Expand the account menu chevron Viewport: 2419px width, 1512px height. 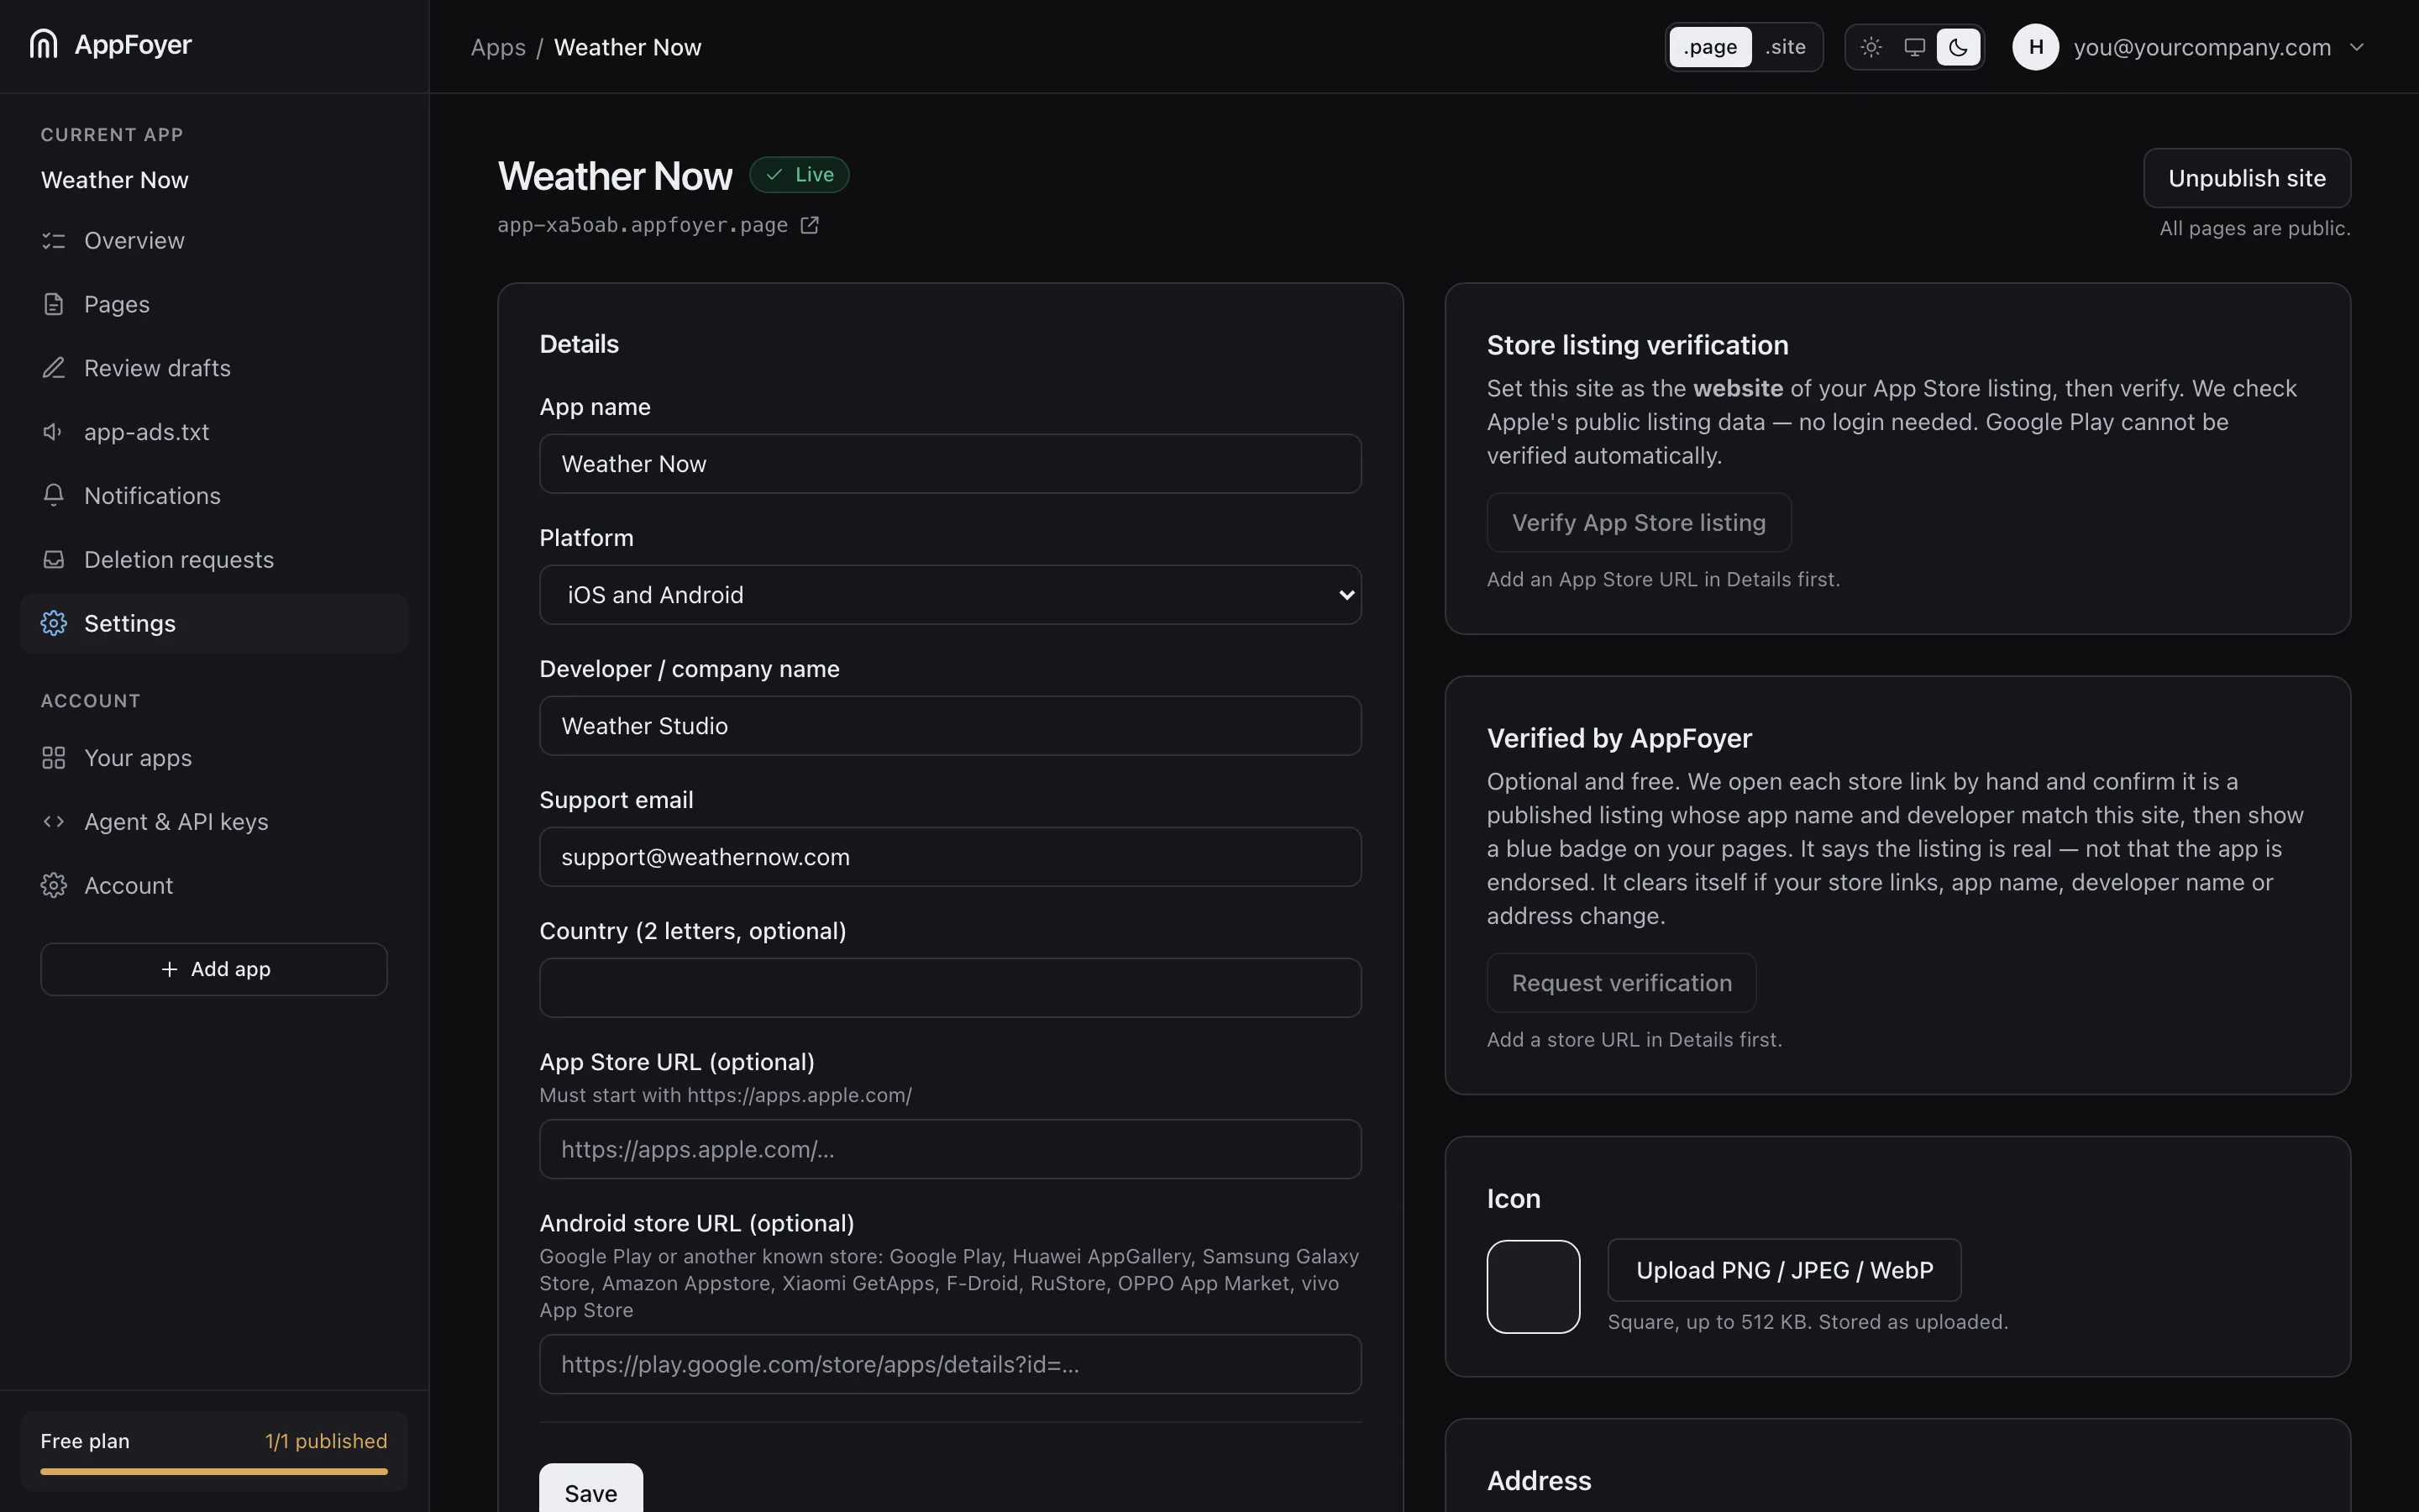[x=2357, y=47]
